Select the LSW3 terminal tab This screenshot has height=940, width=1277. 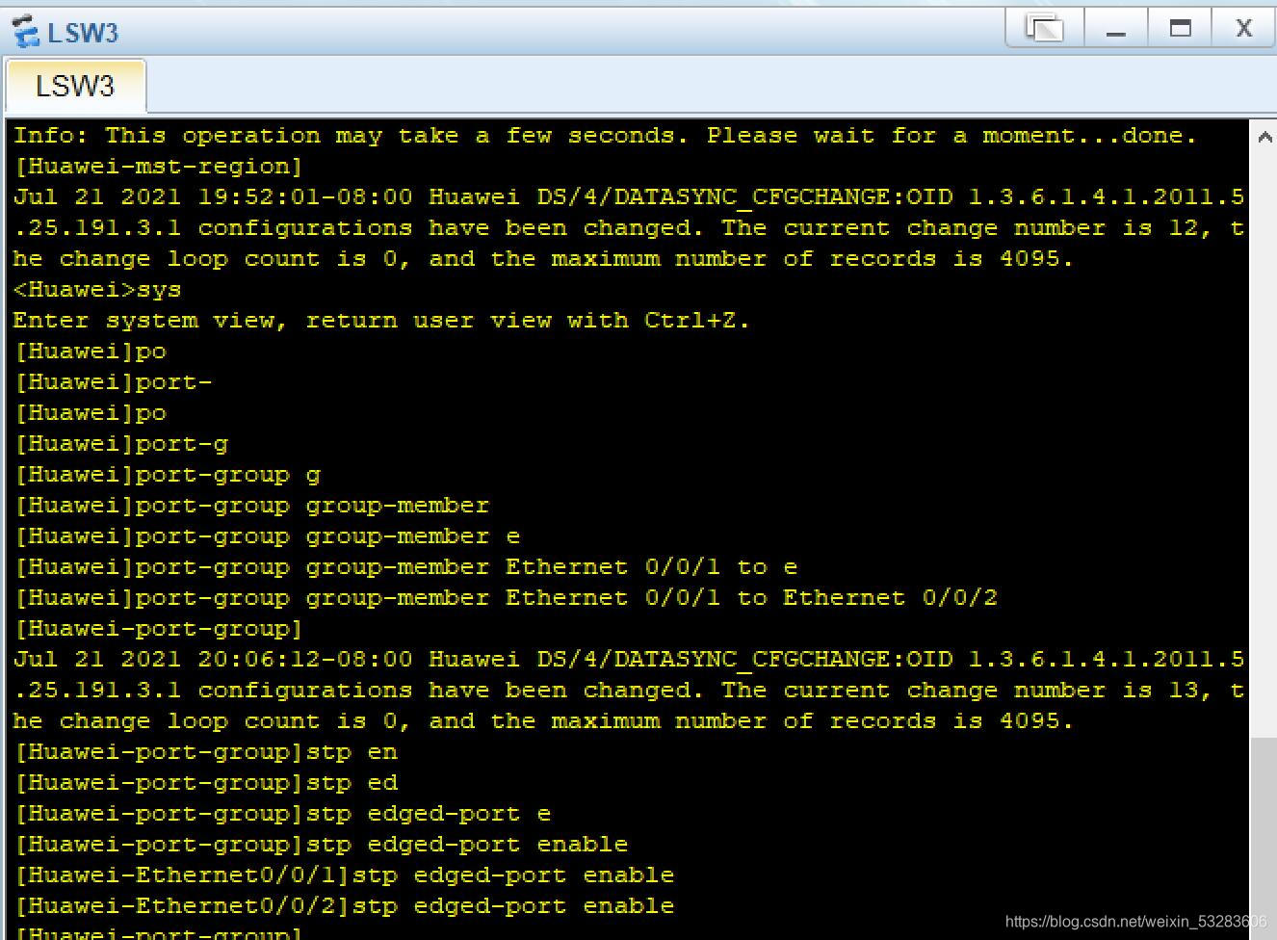tap(75, 86)
